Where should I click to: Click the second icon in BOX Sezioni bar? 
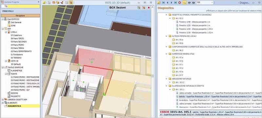(143, 8)
